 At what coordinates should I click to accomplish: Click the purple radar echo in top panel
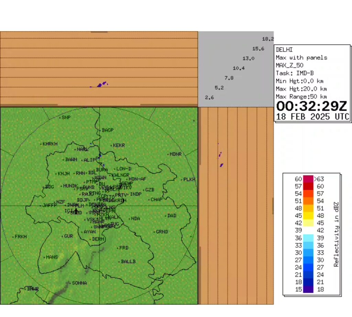pyautogui.click(x=101, y=84)
